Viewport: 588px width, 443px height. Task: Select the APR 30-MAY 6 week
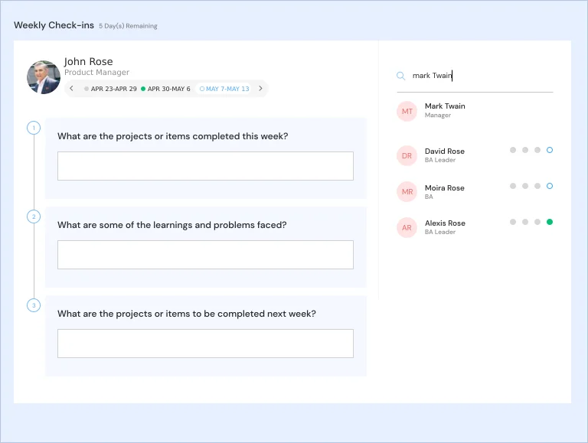click(x=166, y=89)
